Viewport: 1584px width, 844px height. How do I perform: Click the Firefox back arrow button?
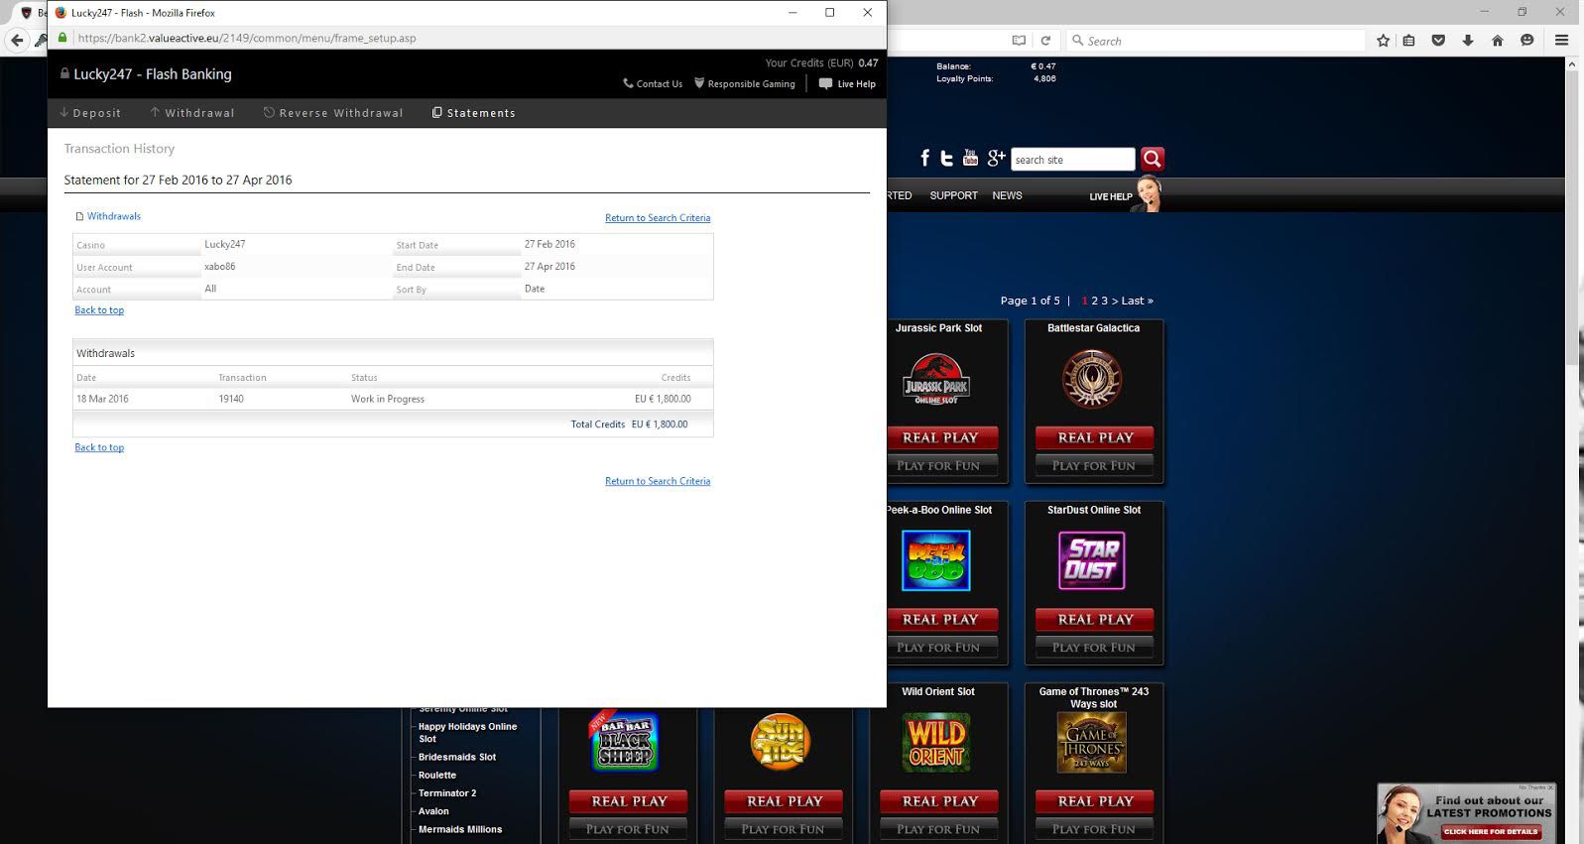click(x=17, y=41)
